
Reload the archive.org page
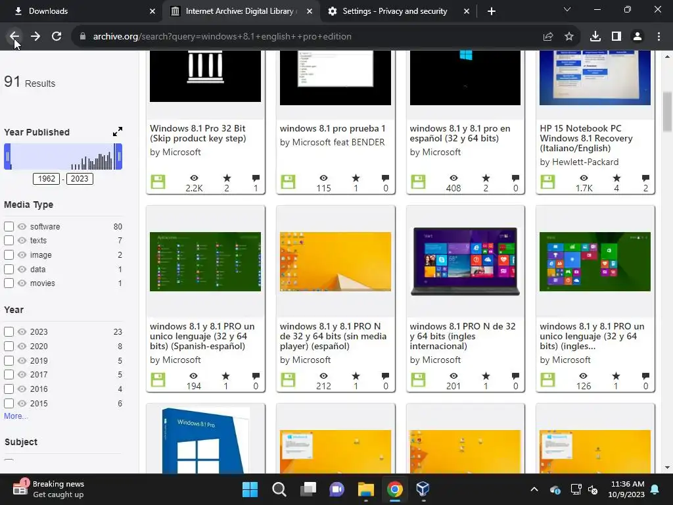point(57,37)
